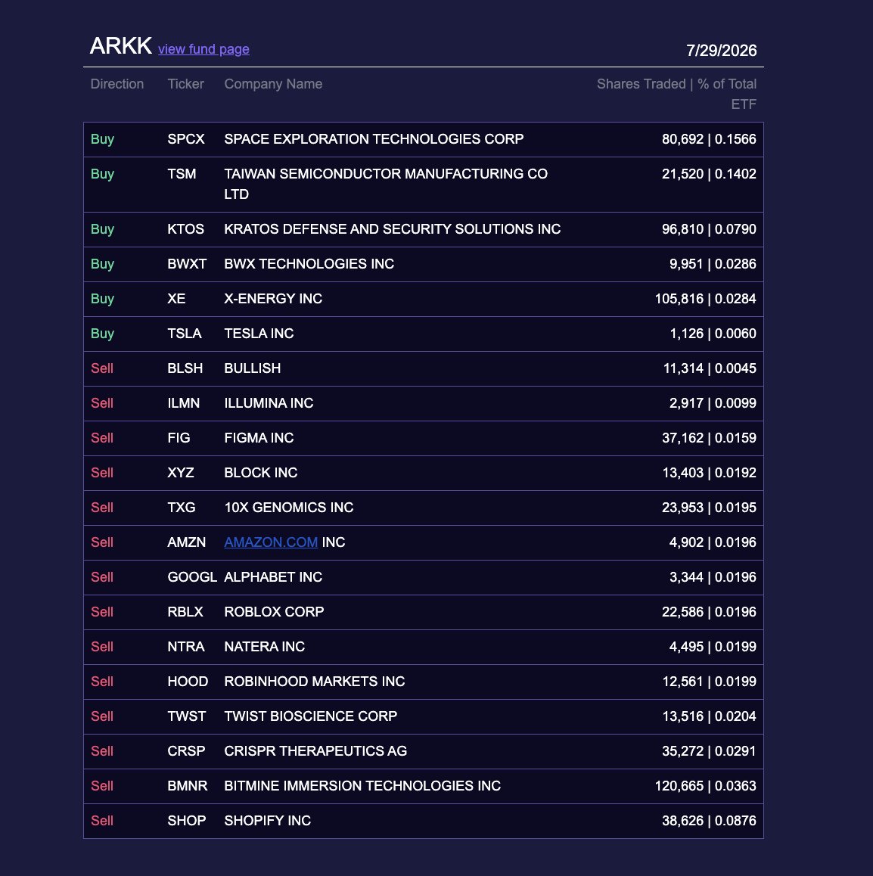Select NATERA INC company name
This screenshot has height=876, width=873.
point(264,646)
